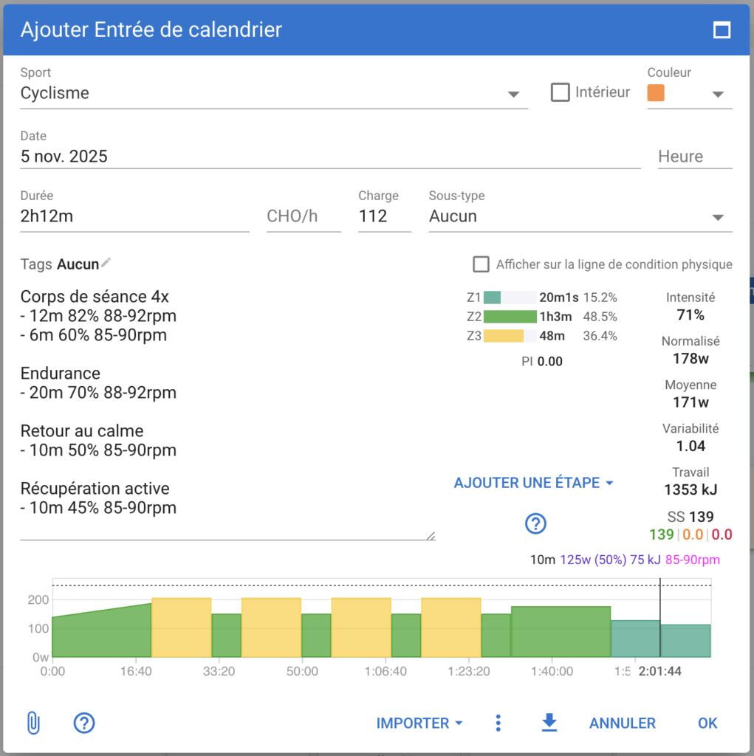The width and height of the screenshot is (754, 756).
Task: Open the Importer menu
Action: pyautogui.click(x=419, y=723)
